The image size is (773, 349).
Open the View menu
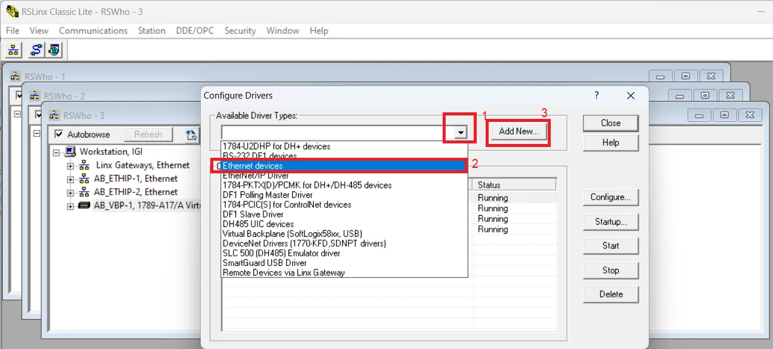tap(39, 30)
